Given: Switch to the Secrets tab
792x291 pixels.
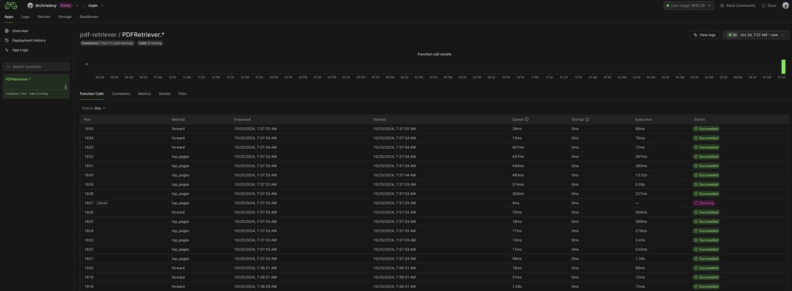Looking at the screenshot, I should [x=44, y=16].
